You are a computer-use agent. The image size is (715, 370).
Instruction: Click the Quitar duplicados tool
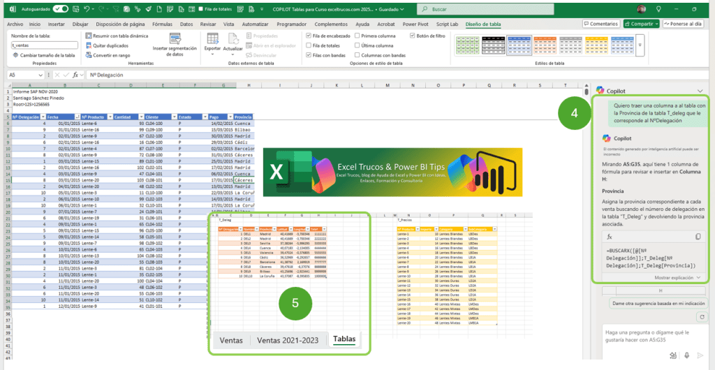(105, 45)
